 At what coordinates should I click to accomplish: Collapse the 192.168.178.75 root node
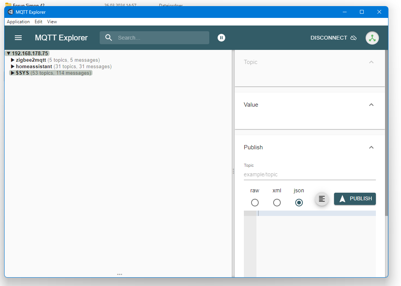click(x=8, y=54)
